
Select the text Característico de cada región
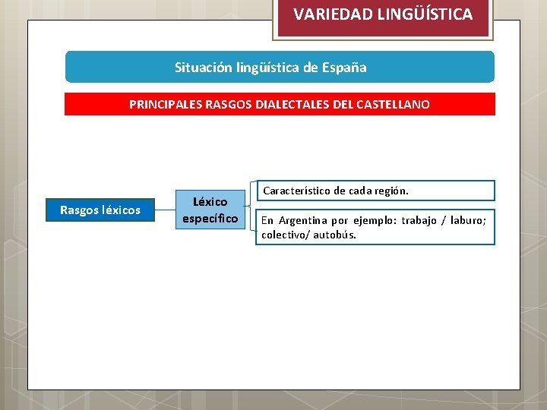(x=336, y=191)
